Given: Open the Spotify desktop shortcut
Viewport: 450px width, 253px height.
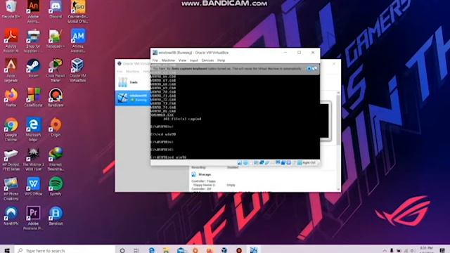Looking at the screenshot, I should pos(56,186).
